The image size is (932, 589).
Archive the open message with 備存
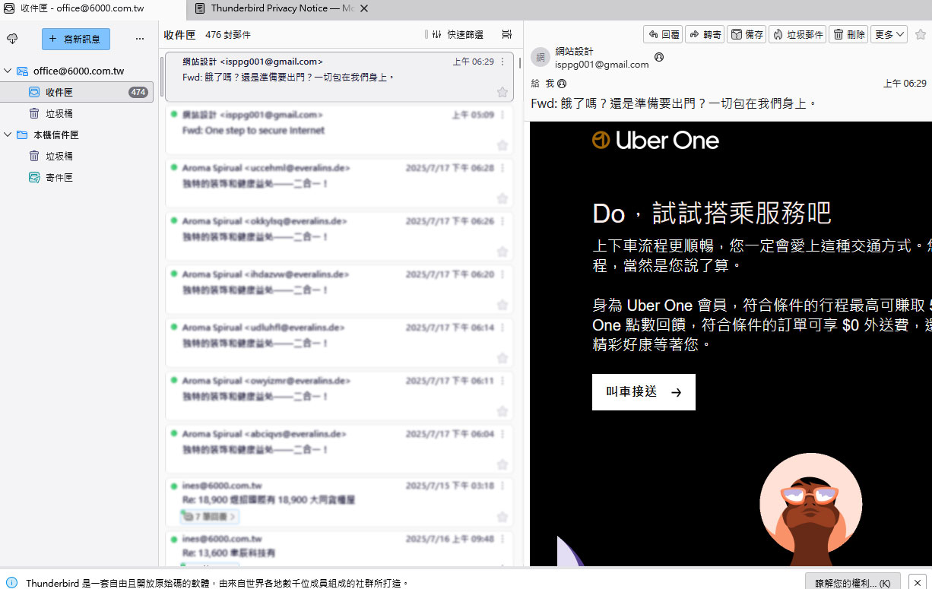tap(747, 34)
